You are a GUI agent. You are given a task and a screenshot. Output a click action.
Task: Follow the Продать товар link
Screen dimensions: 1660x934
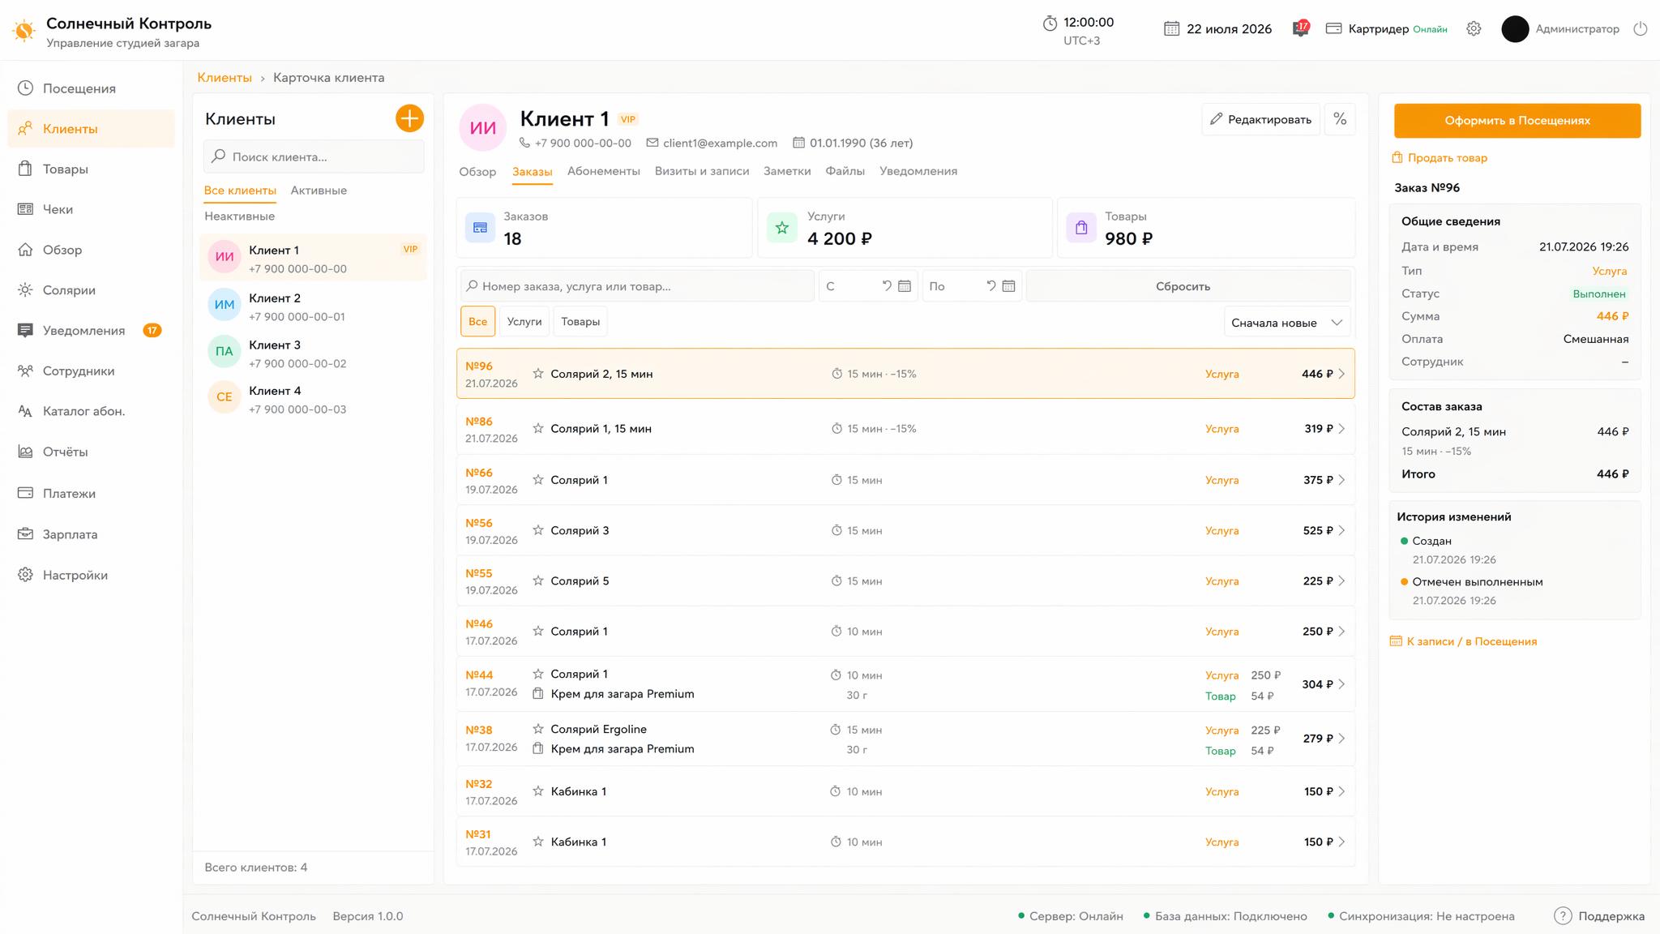pos(1440,158)
